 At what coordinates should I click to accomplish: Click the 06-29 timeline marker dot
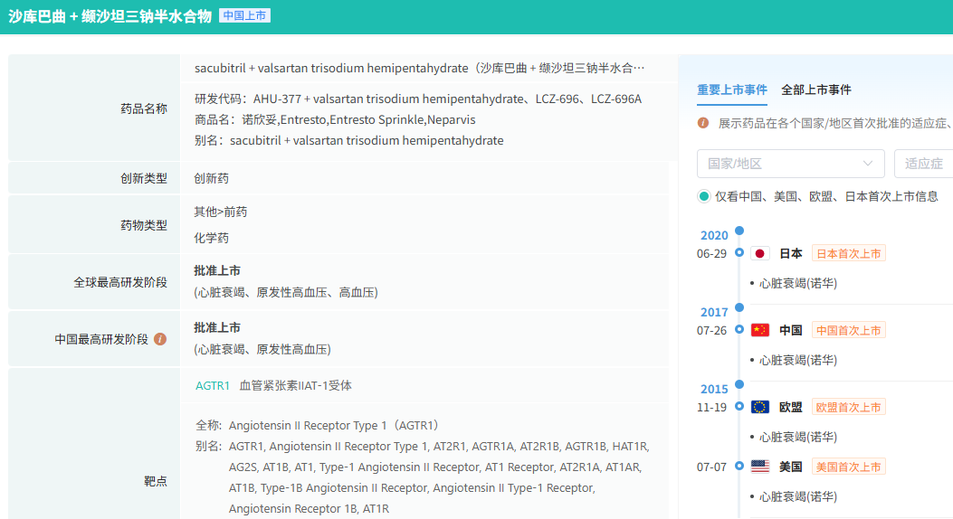(739, 253)
